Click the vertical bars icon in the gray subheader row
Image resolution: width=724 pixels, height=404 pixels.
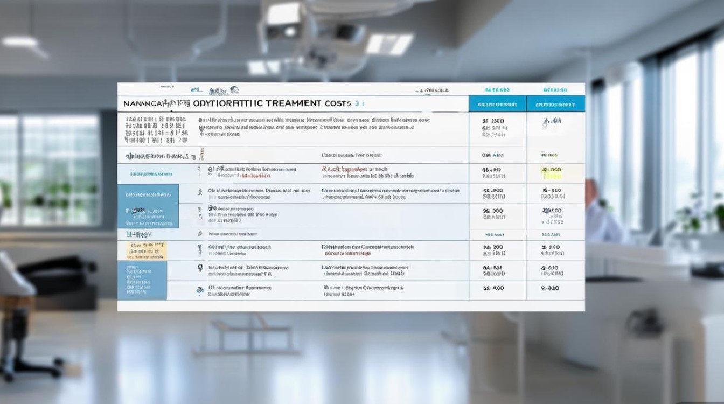(201, 155)
